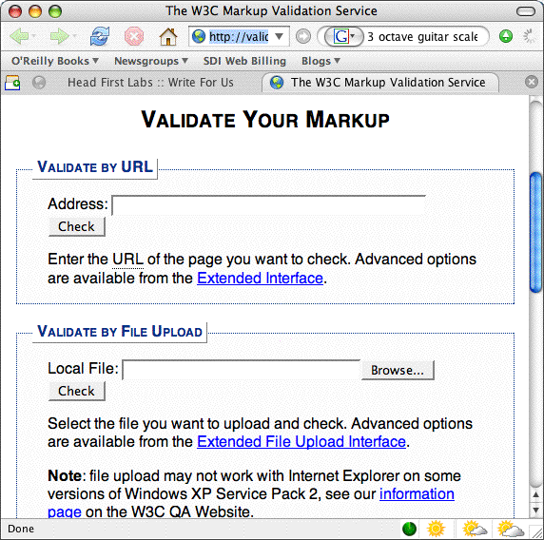Click globe site icon in address bar

coord(199,36)
